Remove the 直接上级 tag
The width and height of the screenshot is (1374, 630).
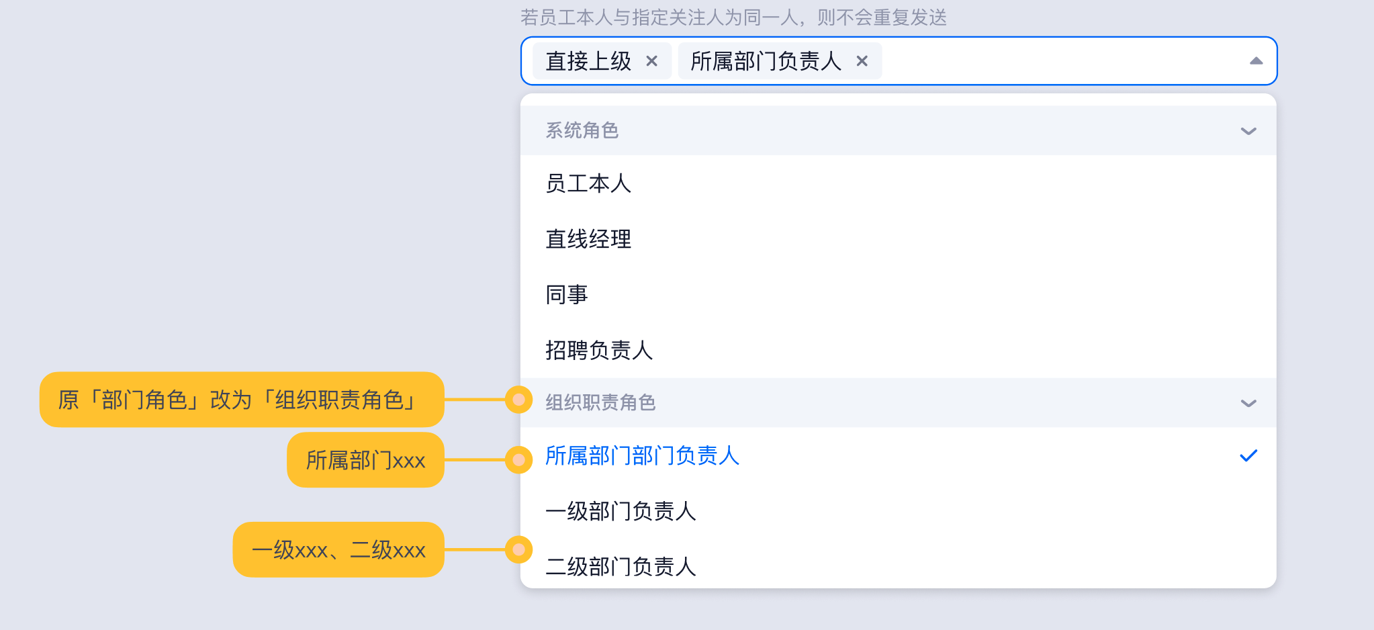[x=651, y=61]
